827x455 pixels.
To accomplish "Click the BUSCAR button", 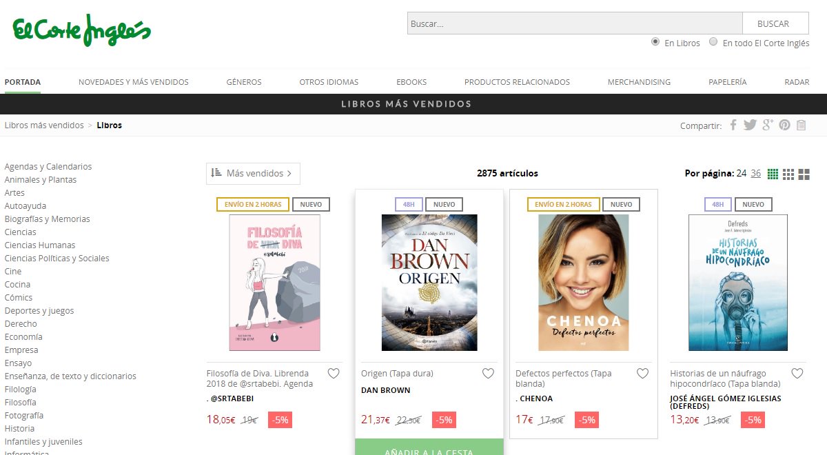I will (775, 23).
